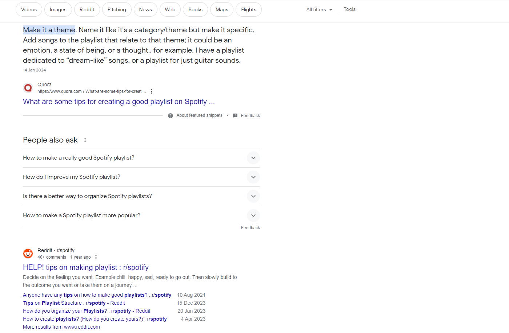Open the All filters dropdown
Image resolution: width=509 pixels, height=333 pixels.
[x=319, y=9]
